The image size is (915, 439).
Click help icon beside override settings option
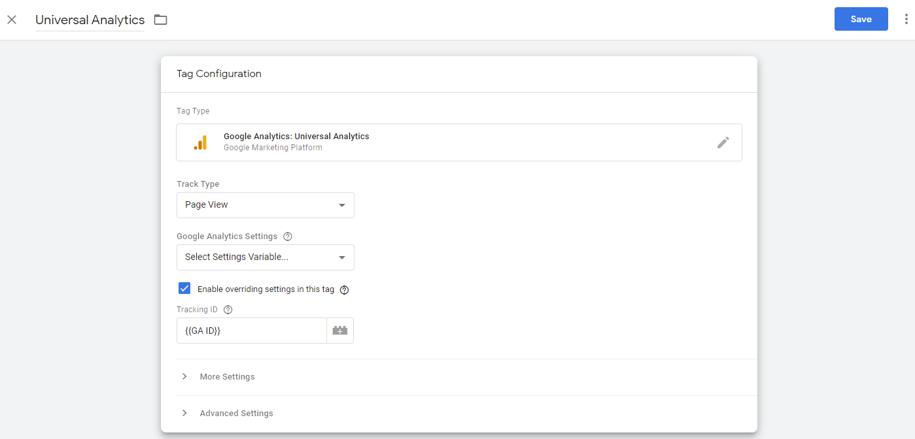coord(345,289)
